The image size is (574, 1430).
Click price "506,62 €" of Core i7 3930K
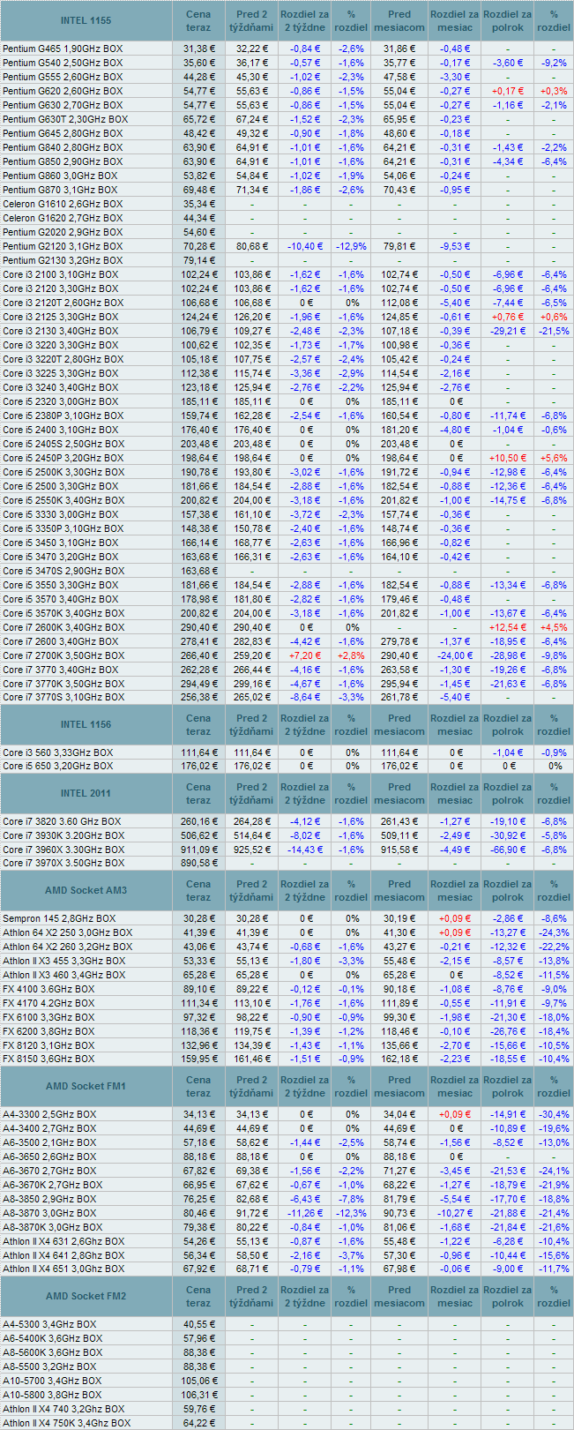[x=198, y=835]
